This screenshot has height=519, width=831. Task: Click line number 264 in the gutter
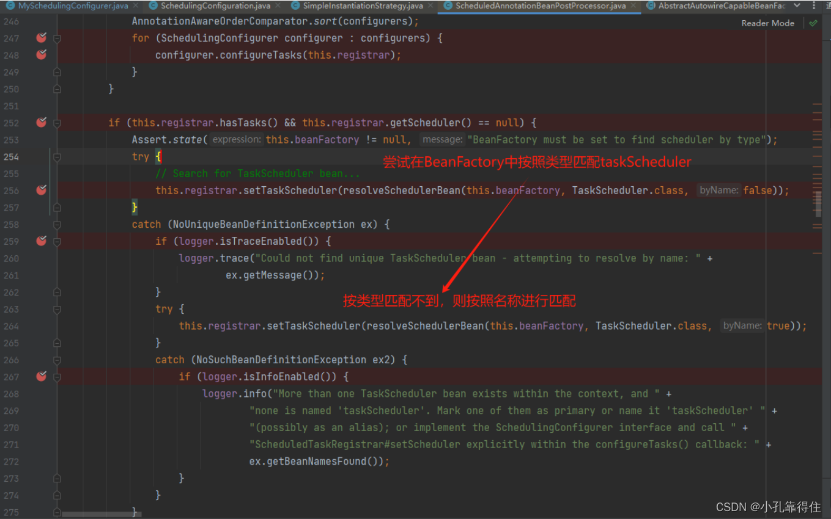[11, 325]
